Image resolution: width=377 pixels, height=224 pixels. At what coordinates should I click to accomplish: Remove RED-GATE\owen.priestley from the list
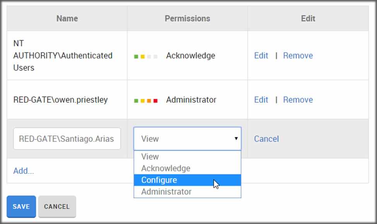tap(298, 100)
